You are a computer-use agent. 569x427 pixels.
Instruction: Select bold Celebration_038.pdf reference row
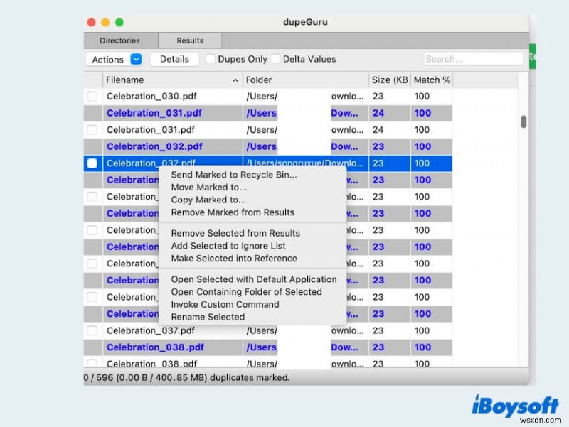pos(268,347)
